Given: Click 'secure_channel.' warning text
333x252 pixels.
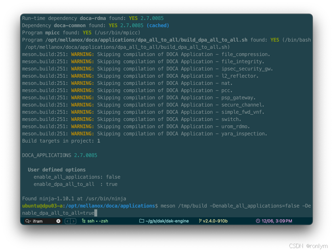Looking at the screenshot, I should 243,105.
